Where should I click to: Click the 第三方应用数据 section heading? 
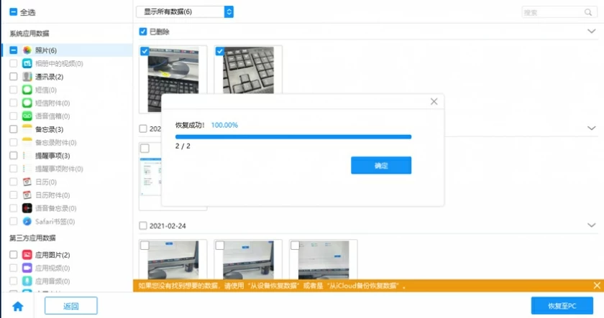click(x=33, y=238)
